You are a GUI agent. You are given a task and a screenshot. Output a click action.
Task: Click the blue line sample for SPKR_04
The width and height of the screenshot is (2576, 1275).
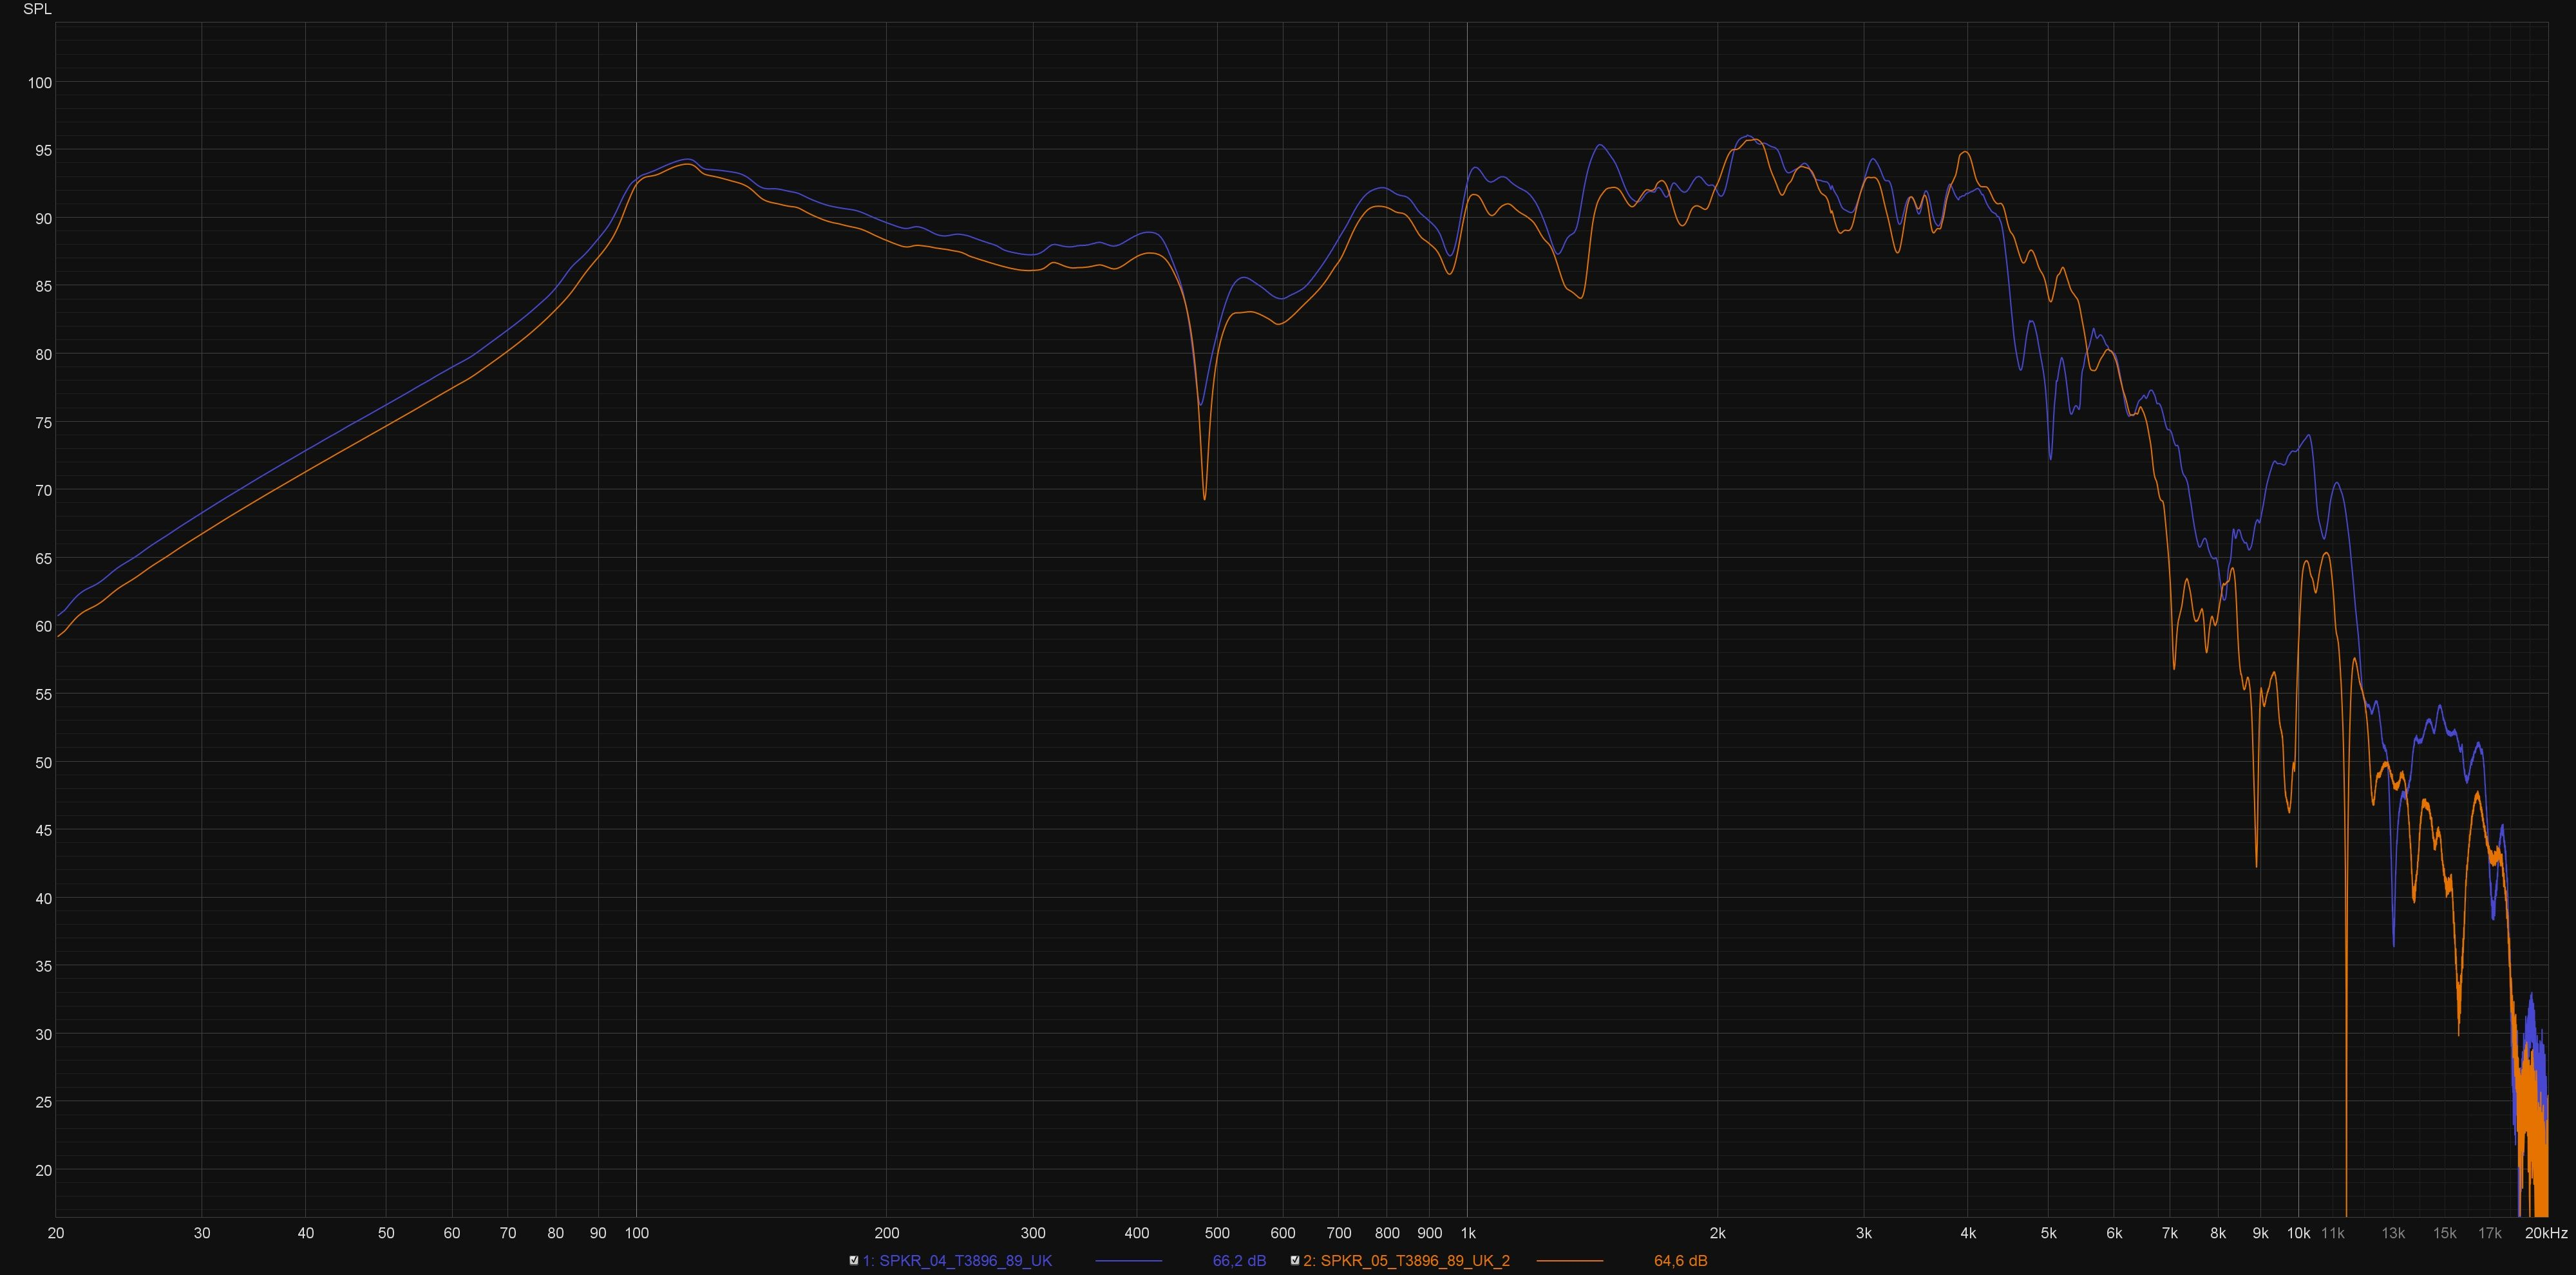pos(1129,1261)
